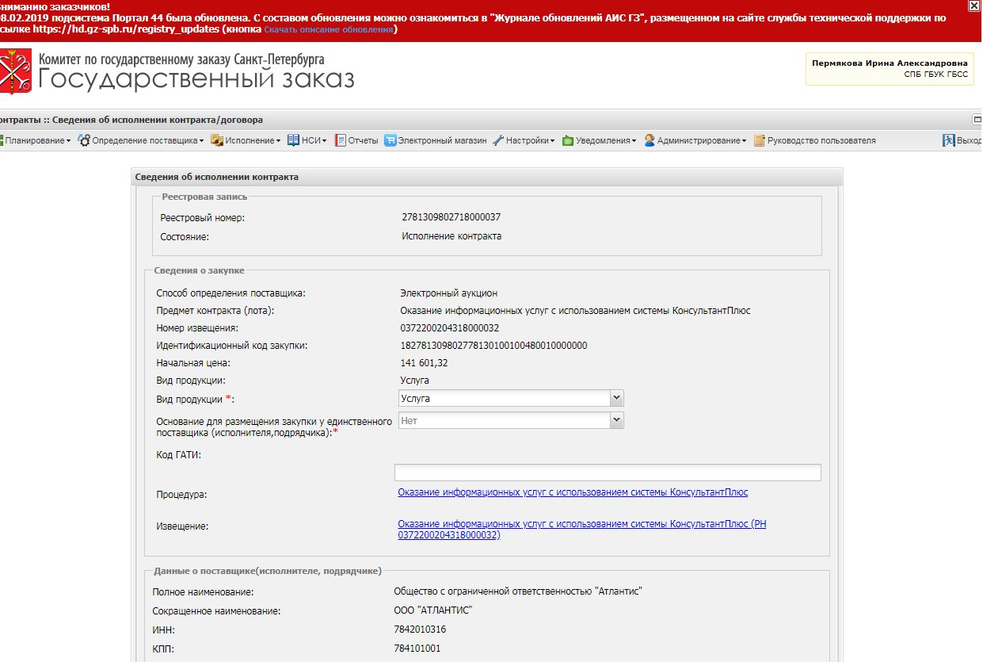This screenshot has height=662, width=983.
Task: Go to Электронный магазин
Action: (442, 141)
